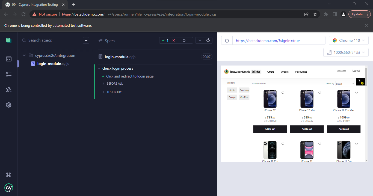Open the Debug bug icon in sidebar
Screen dimensions: 373x196
9,90
